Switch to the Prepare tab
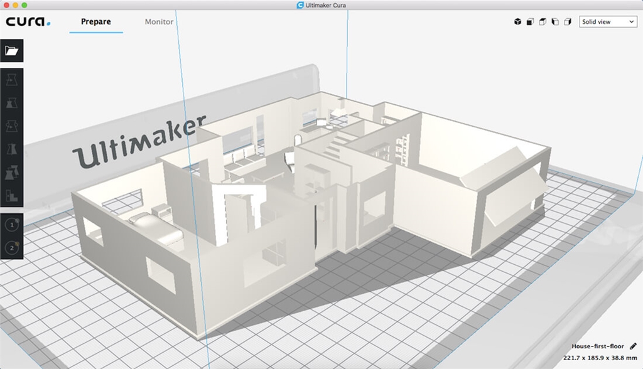 pyautogui.click(x=95, y=22)
